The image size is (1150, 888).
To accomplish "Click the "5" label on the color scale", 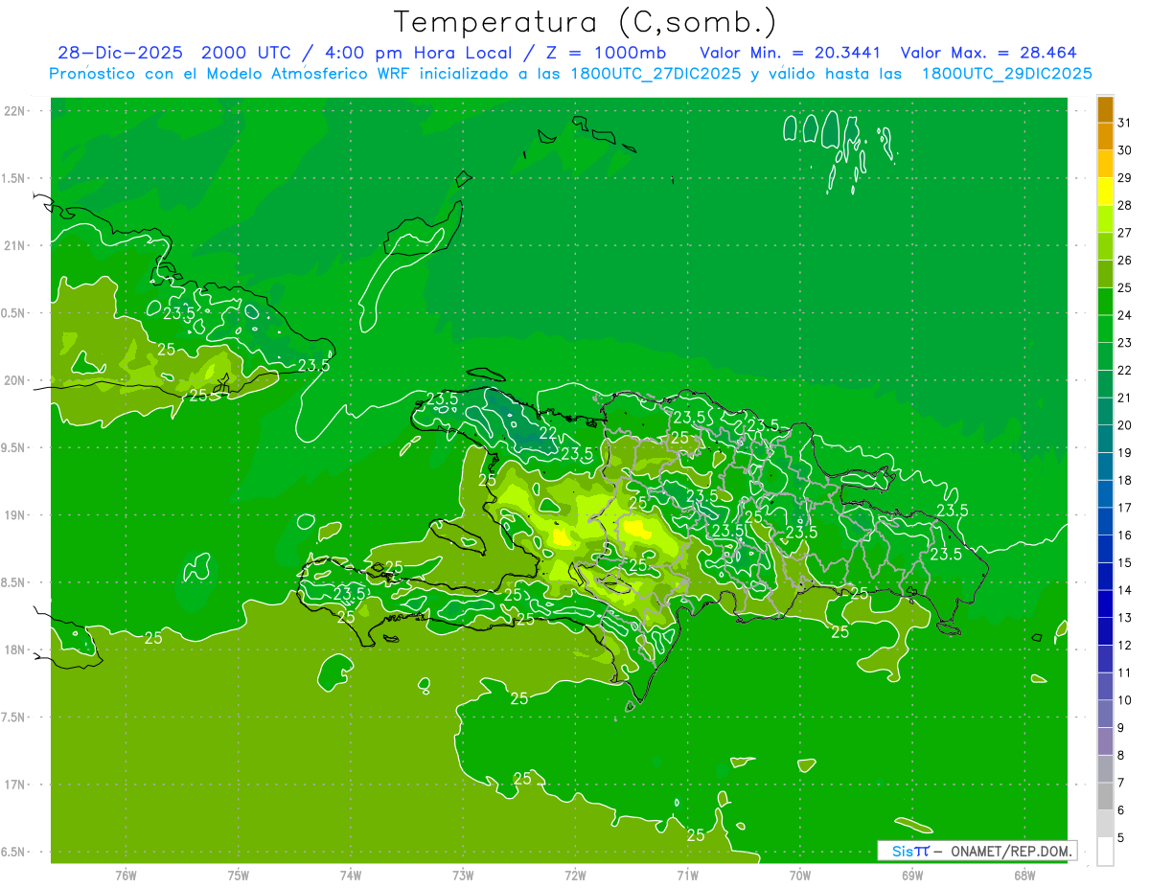I will (x=1121, y=837).
